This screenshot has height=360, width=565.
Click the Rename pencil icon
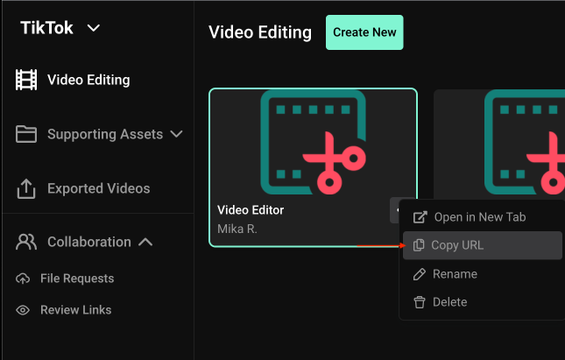pyautogui.click(x=419, y=274)
